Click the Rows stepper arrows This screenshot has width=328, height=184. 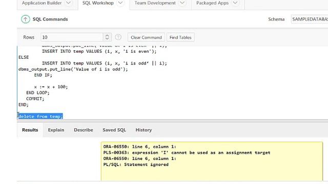(x=107, y=37)
